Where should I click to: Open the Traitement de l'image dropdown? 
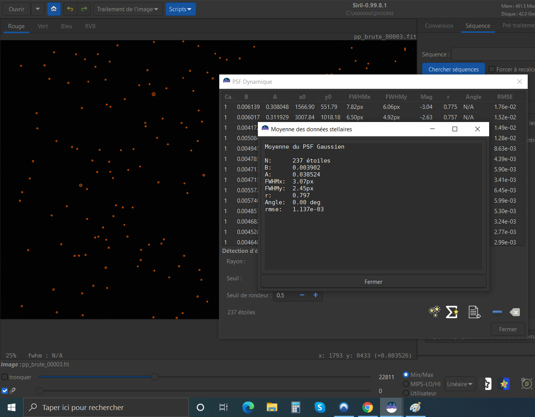point(128,9)
